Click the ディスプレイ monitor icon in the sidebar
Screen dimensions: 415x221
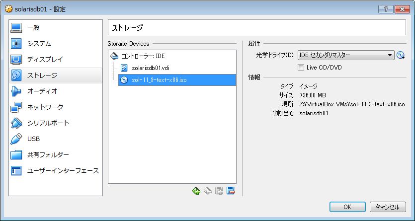16,60
